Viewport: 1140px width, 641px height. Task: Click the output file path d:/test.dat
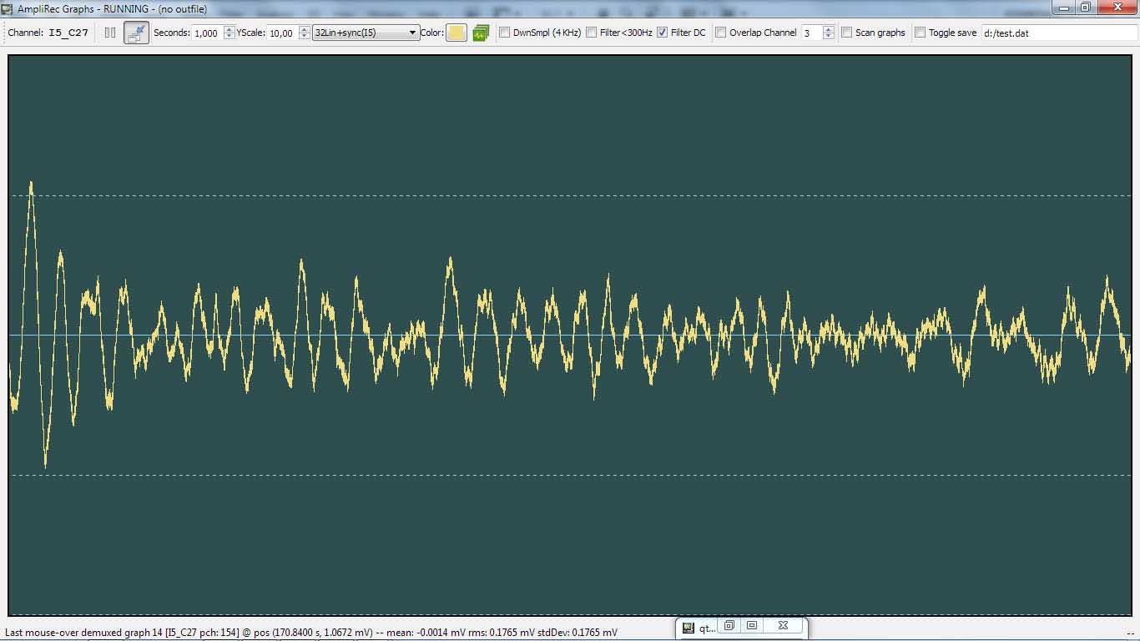pyautogui.click(x=1058, y=33)
